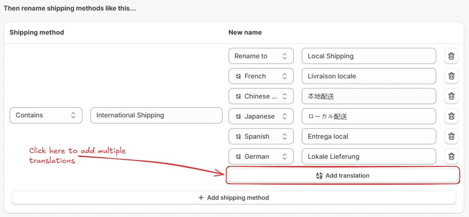Click the 'Then rename shipping methods' heading
Screen dimensions: 469x217
(x=70, y=8)
